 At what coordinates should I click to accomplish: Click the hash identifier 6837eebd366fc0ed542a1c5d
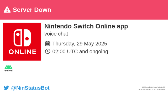pyautogui.click(x=153, y=87)
